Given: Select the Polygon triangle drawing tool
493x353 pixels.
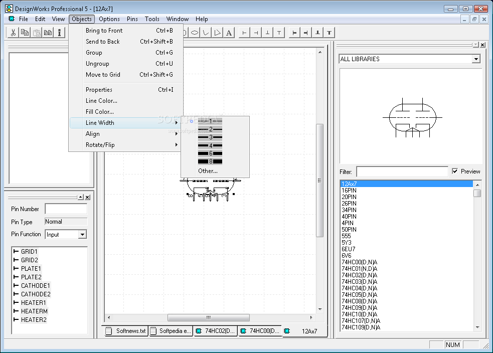Looking at the screenshot, I should [x=217, y=33].
